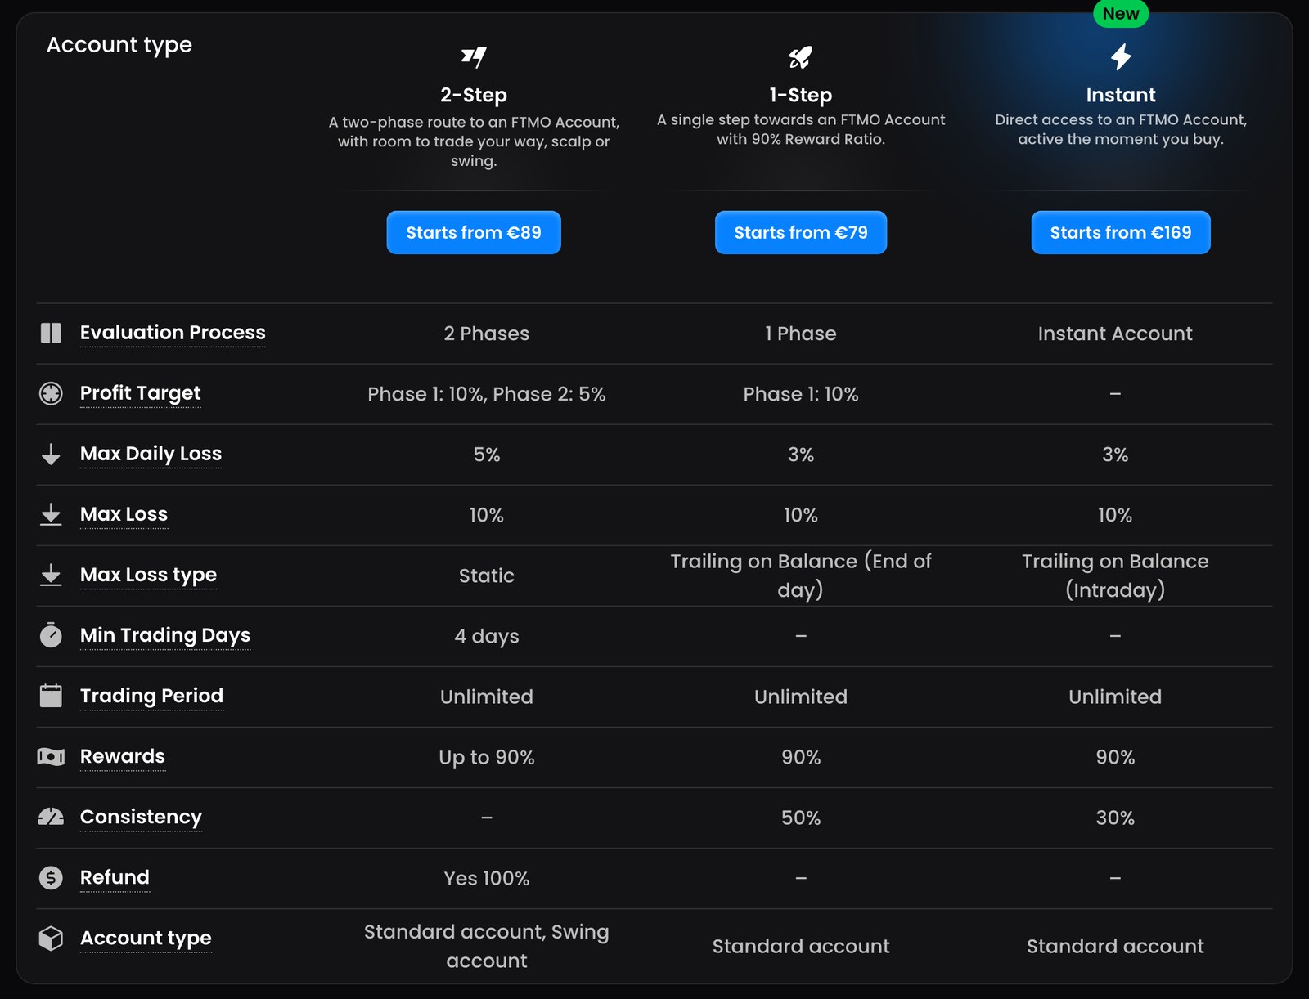The height and width of the screenshot is (999, 1309).
Task: Open the Profit Target label tooltip
Action: pyautogui.click(x=140, y=393)
